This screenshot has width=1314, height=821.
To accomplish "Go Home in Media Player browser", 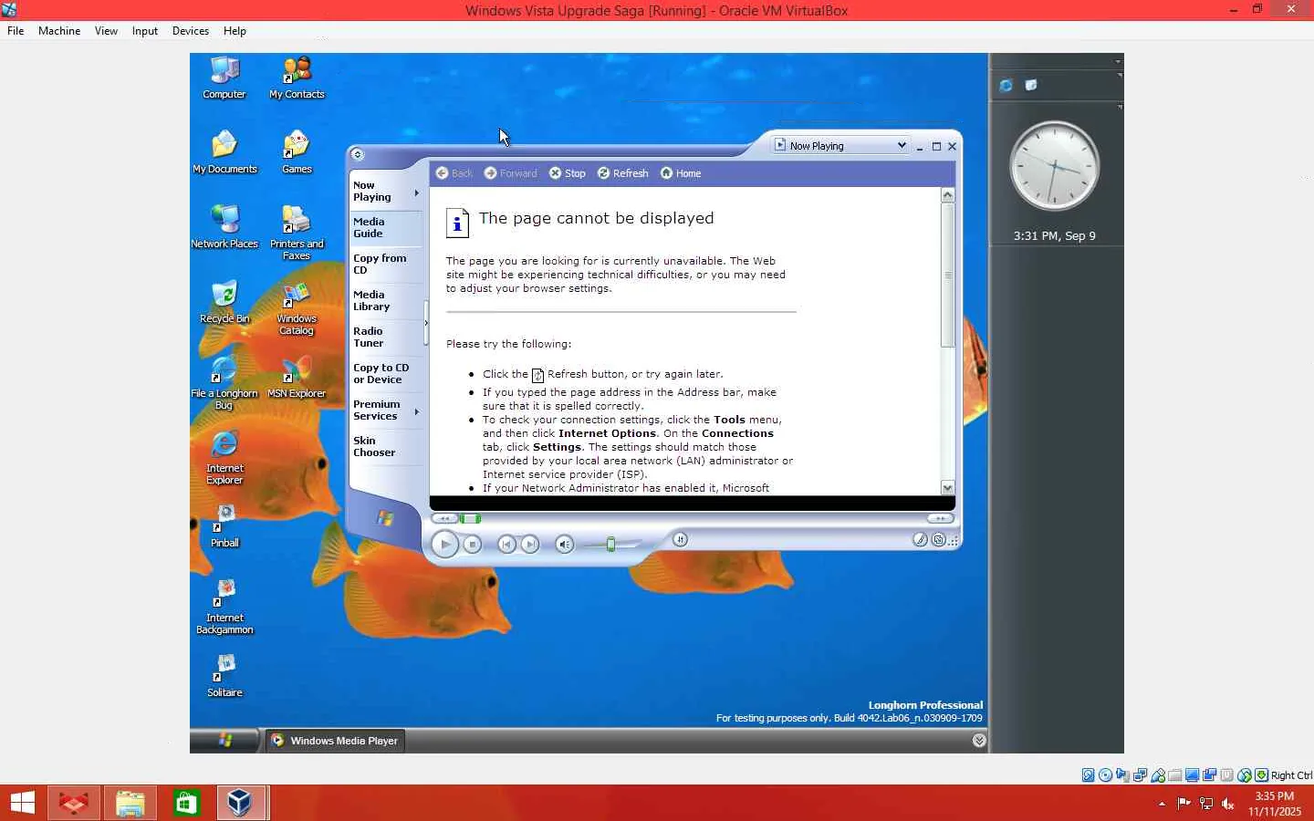I will pyautogui.click(x=681, y=173).
